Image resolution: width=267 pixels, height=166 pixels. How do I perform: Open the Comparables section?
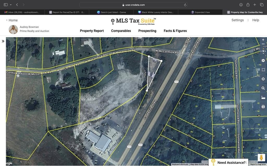coord(121,31)
